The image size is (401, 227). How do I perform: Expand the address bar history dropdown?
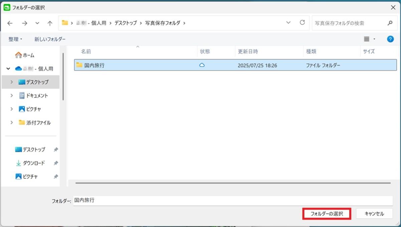pos(288,23)
